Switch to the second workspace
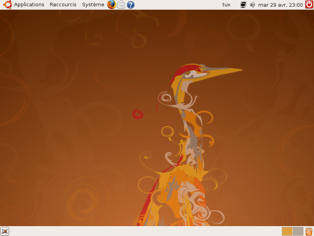 click(x=298, y=231)
